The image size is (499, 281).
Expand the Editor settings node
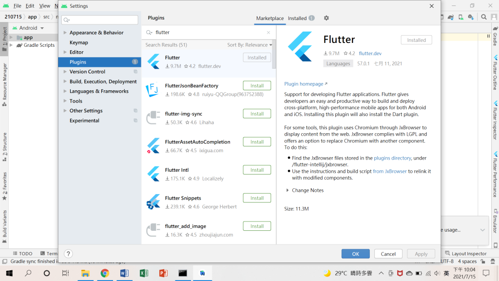click(65, 52)
